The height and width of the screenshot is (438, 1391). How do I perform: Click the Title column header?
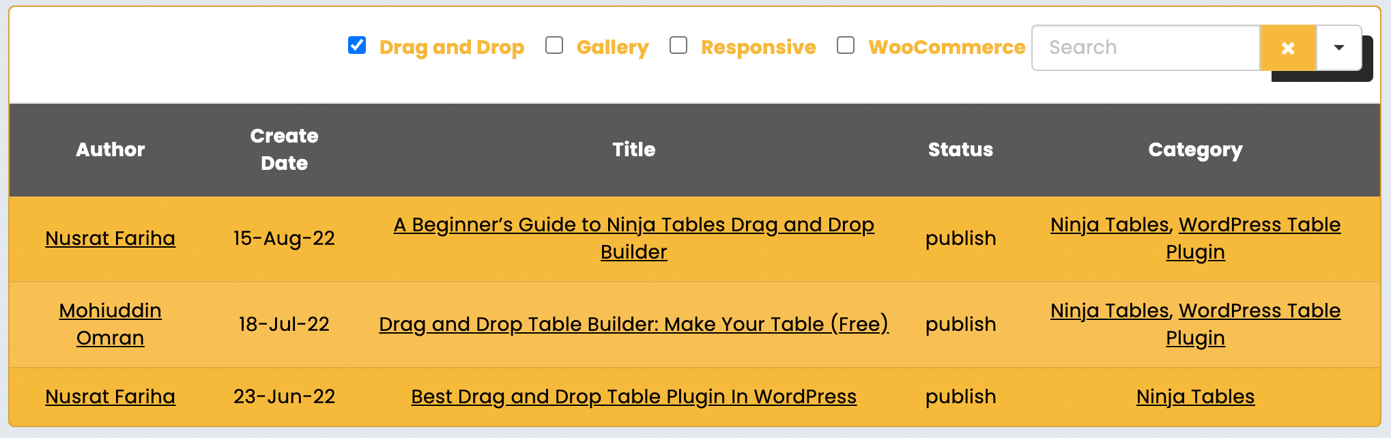(x=633, y=149)
